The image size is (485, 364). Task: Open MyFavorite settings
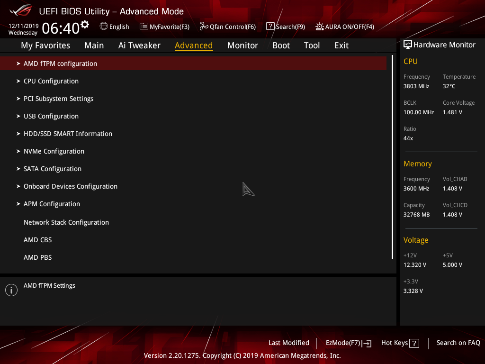[164, 27]
